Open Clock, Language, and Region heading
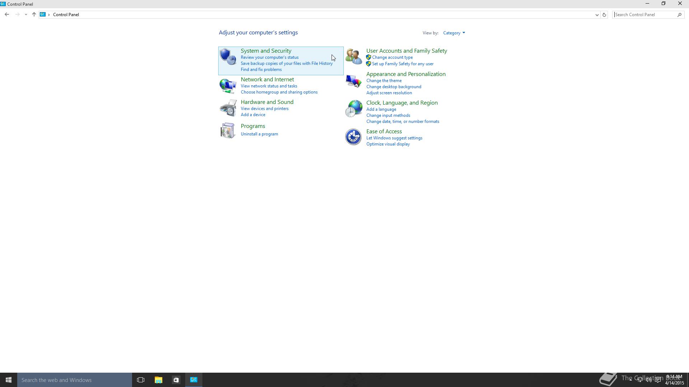This screenshot has width=689, height=387. [x=402, y=103]
